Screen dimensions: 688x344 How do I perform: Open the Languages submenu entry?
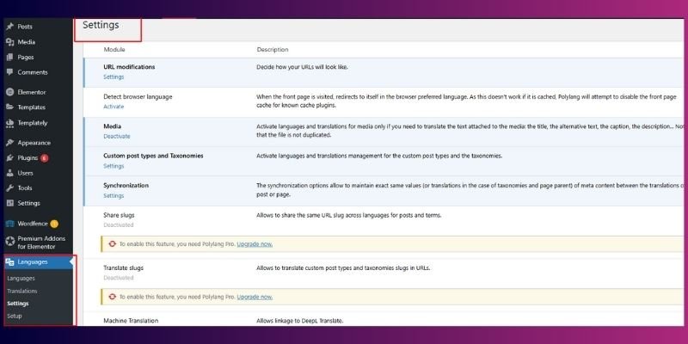pos(21,278)
